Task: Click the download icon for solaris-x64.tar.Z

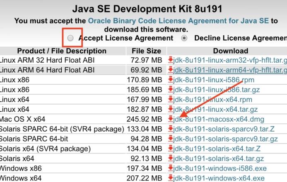Action: pyautogui.click(x=170, y=148)
